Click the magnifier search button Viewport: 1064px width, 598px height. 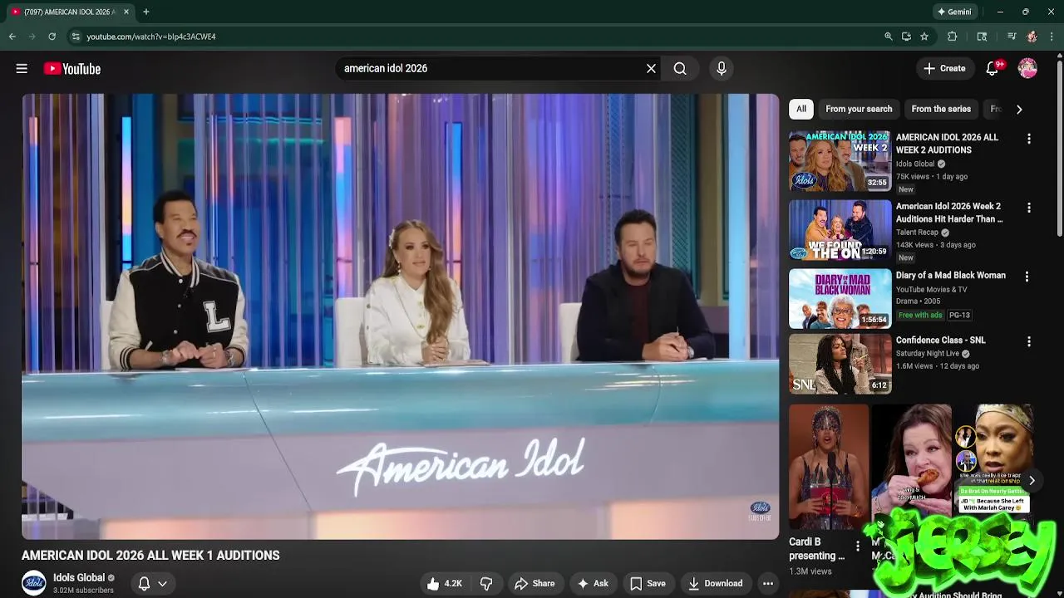(680, 69)
